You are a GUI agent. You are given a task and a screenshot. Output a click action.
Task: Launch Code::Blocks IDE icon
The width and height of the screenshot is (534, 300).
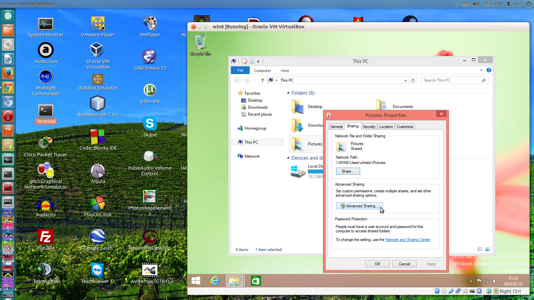click(97, 137)
